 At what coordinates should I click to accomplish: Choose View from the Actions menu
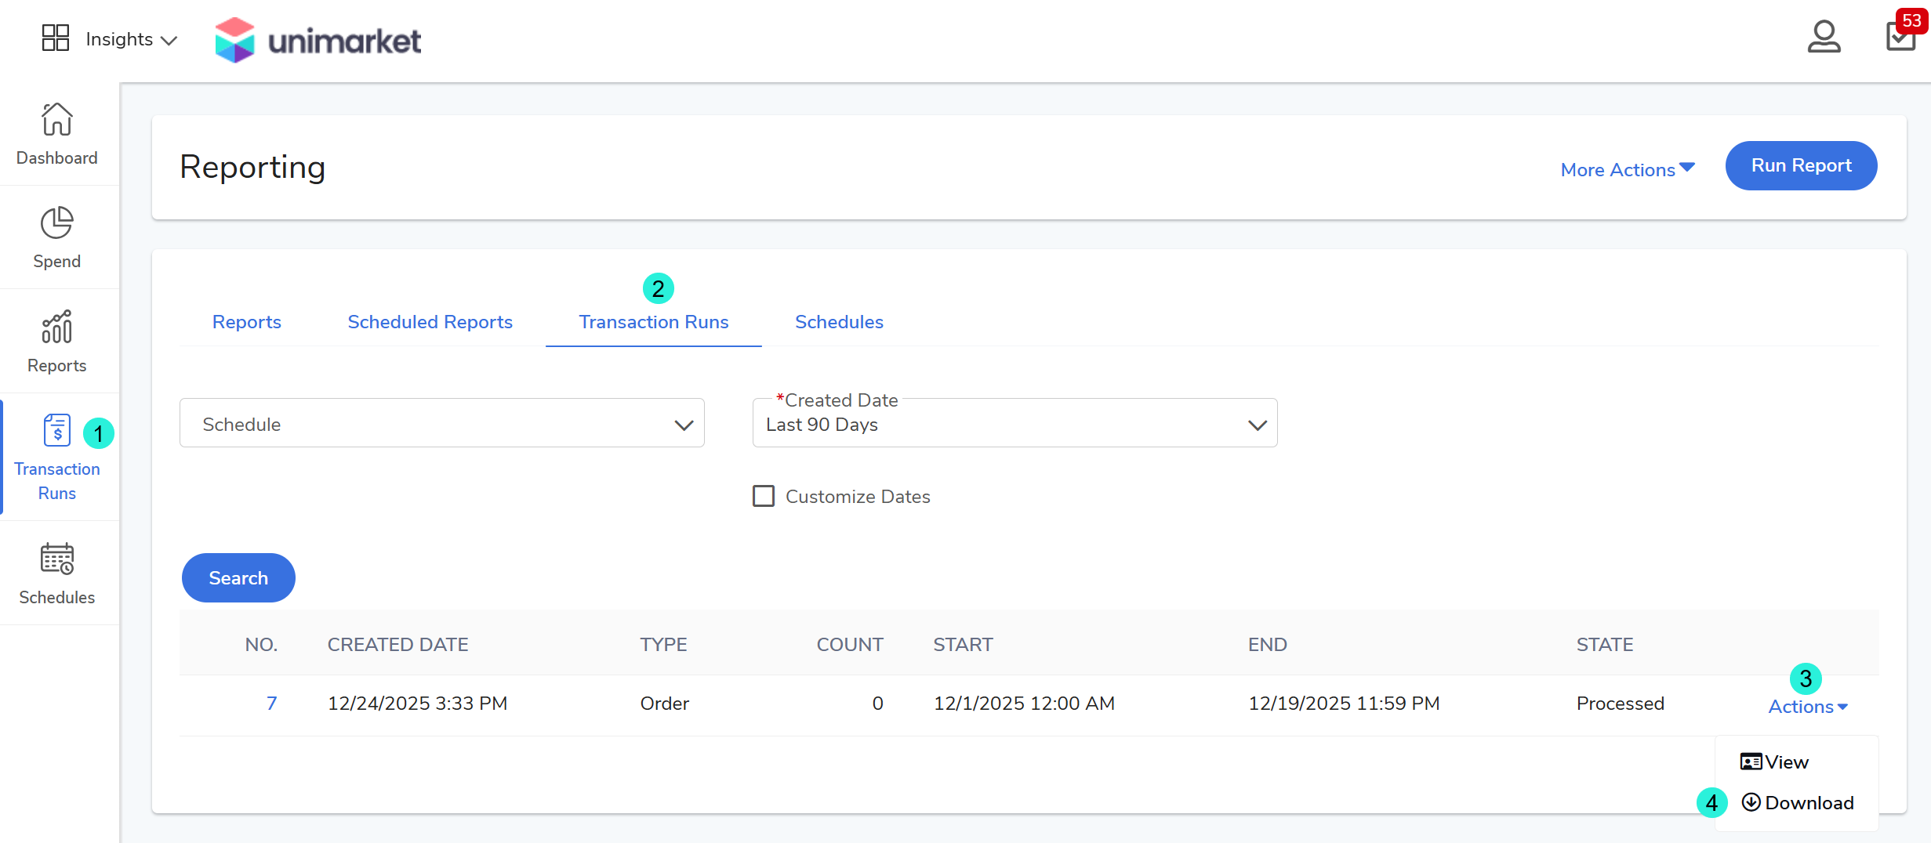click(x=1775, y=762)
